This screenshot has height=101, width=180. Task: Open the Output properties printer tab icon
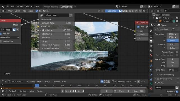[x=151, y=41]
